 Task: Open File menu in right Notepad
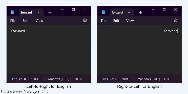click(104, 21)
